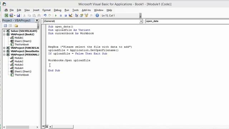
Task: Select Module2 in PERSONAL project
Action: point(19,61)
